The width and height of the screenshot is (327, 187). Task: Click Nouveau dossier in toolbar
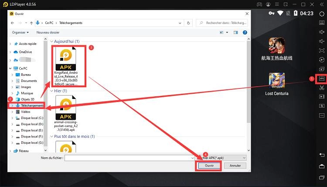click(48, 32)
